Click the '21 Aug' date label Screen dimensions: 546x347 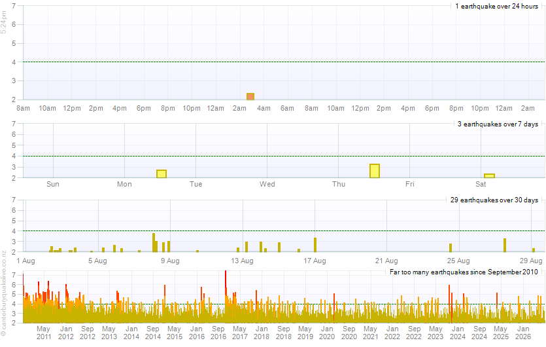(x=386, y=261)
